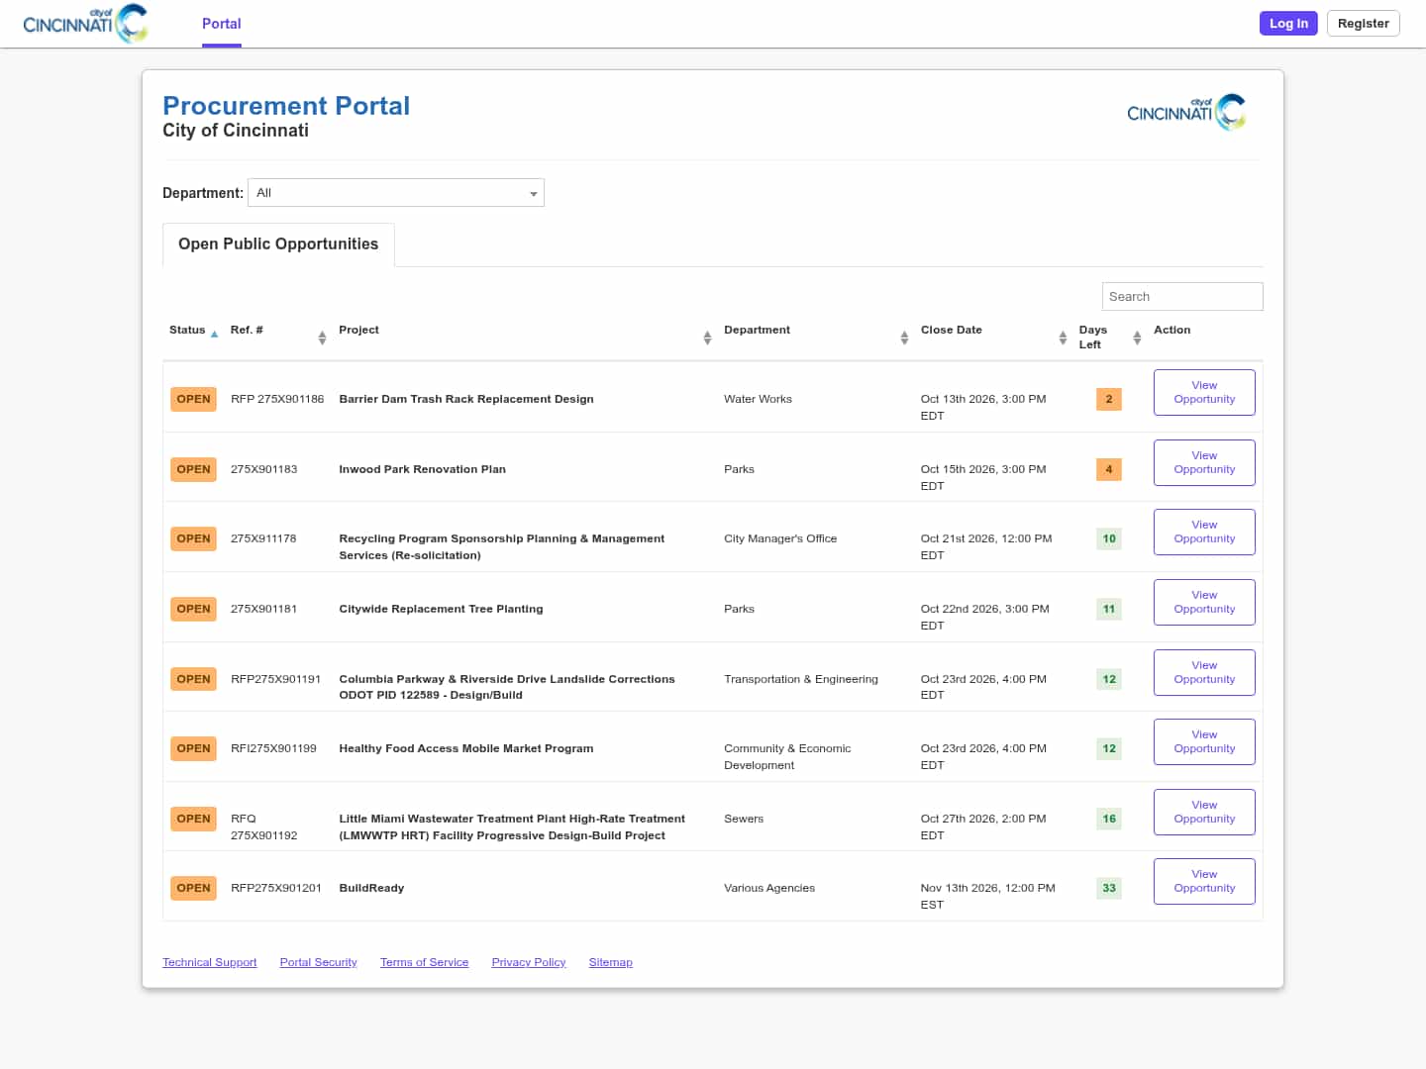Open the Privacy Policy link
The width and height of the screenshot is (1426, 1069).
pyautogui.click(x=529, y=962)
